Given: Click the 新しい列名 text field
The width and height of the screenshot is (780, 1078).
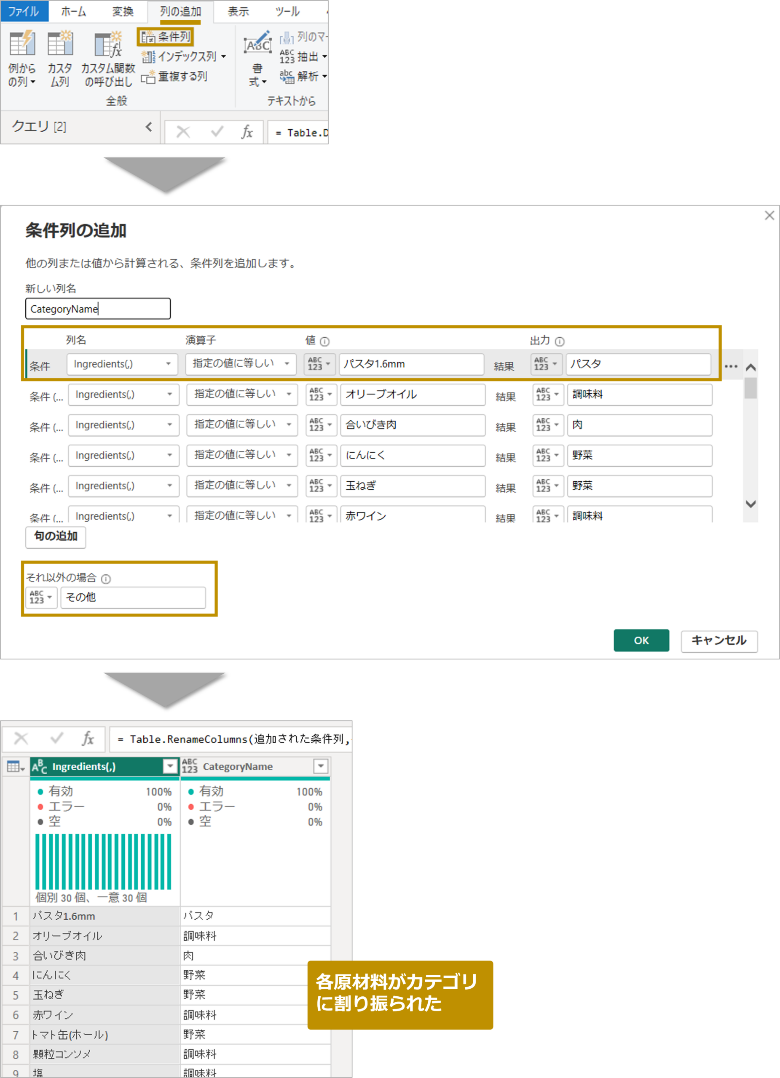Looking at the screenshot, I should tap(98, 309).
